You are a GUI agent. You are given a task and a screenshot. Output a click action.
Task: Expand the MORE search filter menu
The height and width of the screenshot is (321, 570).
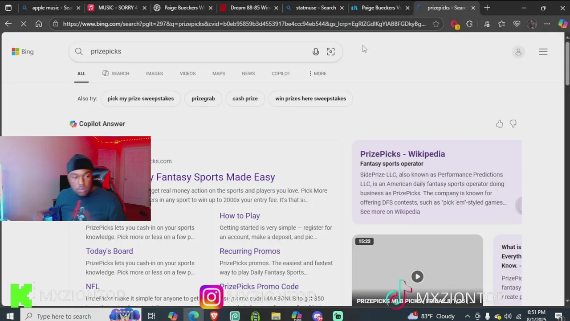[318, 74]
